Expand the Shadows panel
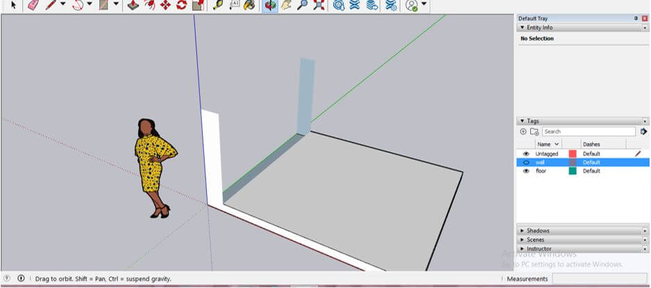This screenshot has height=288, width=651. [523, 230]
